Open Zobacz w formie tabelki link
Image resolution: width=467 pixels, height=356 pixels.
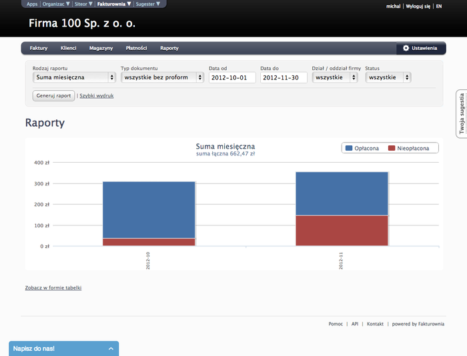click(x=53, y=288)
